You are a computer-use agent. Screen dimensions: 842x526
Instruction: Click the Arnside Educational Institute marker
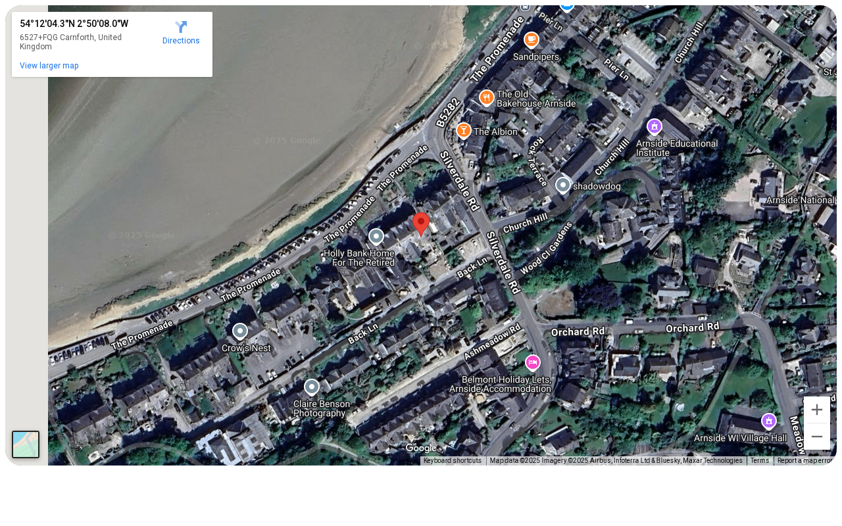point(655,127)
